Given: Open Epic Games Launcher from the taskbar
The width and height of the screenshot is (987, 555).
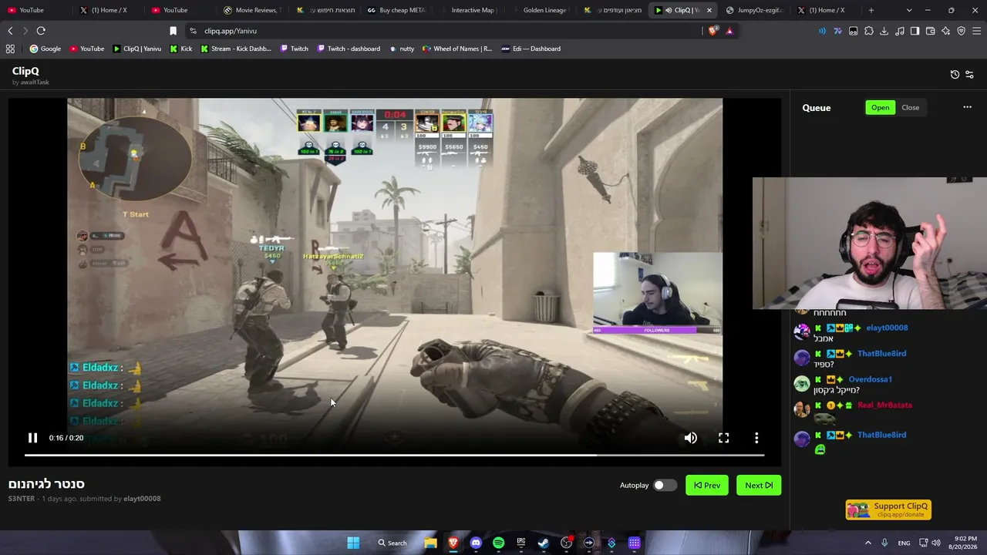Looking at the screenshot, I should click(x=521, y=543).
